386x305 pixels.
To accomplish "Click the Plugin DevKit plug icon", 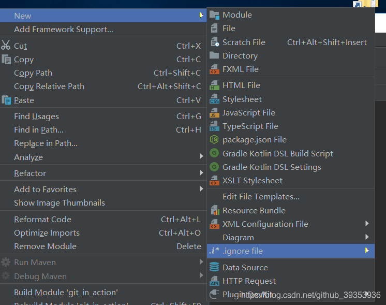I will (x=214, y=294).
